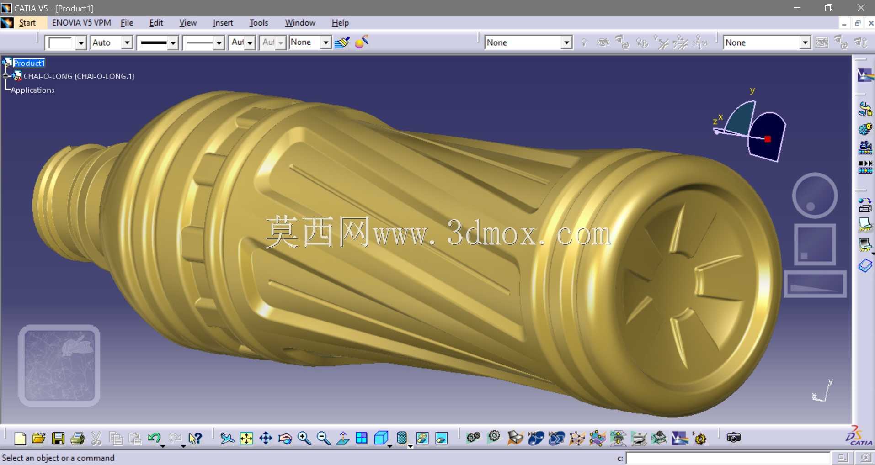
Task: Click the compass red manipulation handle
Action: pos(768,139)
